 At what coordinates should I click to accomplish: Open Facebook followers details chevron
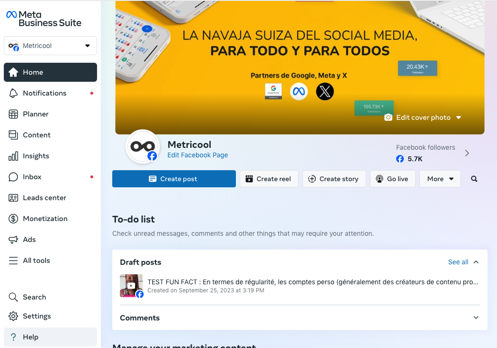point(467,153)
